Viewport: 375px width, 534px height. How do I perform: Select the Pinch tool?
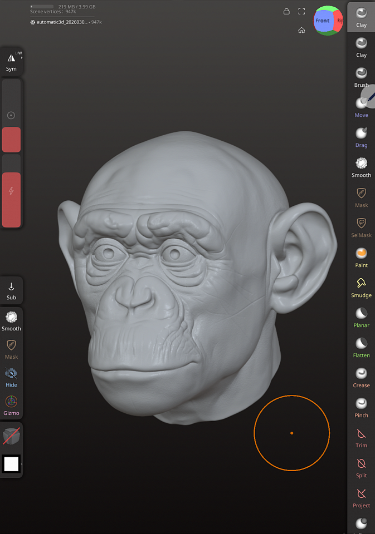(x=361, y=407)
